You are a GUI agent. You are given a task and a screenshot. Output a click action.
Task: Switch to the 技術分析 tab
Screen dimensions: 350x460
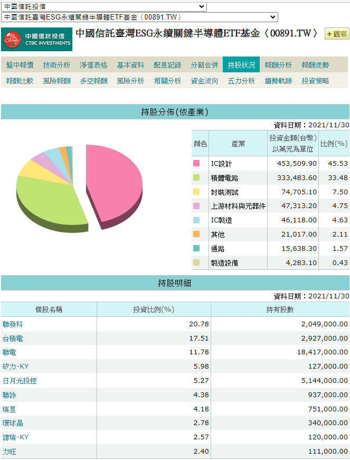(56, 65)
